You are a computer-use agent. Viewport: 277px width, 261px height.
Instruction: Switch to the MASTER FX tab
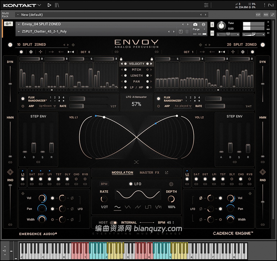[150, 173]
